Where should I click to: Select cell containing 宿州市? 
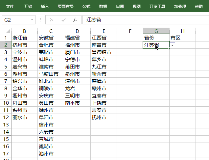click(x=51, y=124)
